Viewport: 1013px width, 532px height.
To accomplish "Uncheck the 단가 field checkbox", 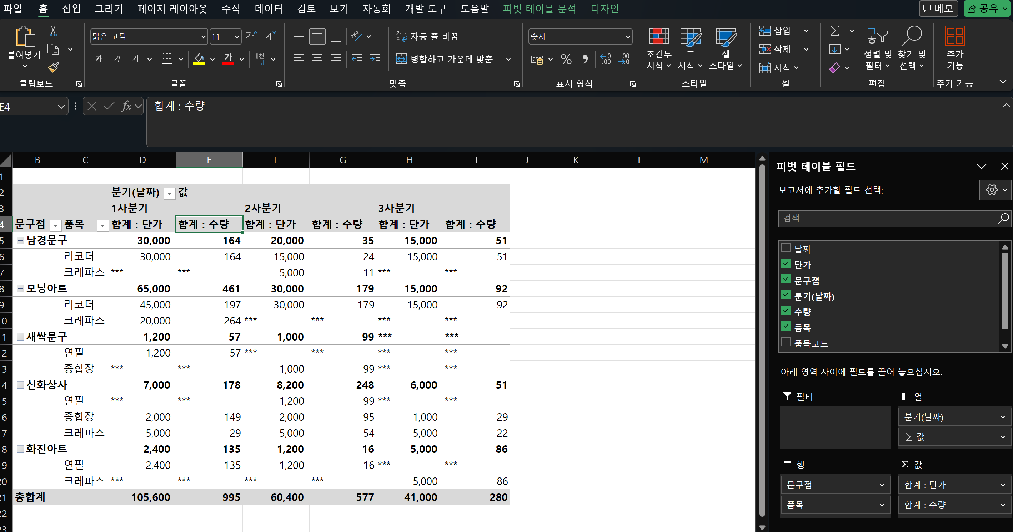I will [786, 264].
